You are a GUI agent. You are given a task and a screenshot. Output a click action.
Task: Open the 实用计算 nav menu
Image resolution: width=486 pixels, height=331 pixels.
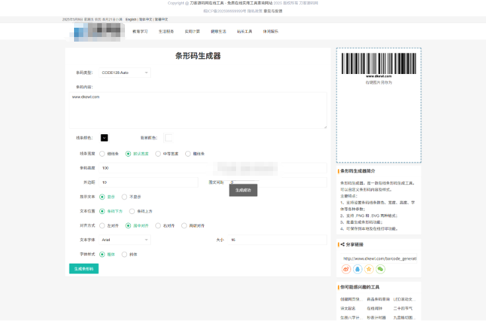(x=192, y=31)
